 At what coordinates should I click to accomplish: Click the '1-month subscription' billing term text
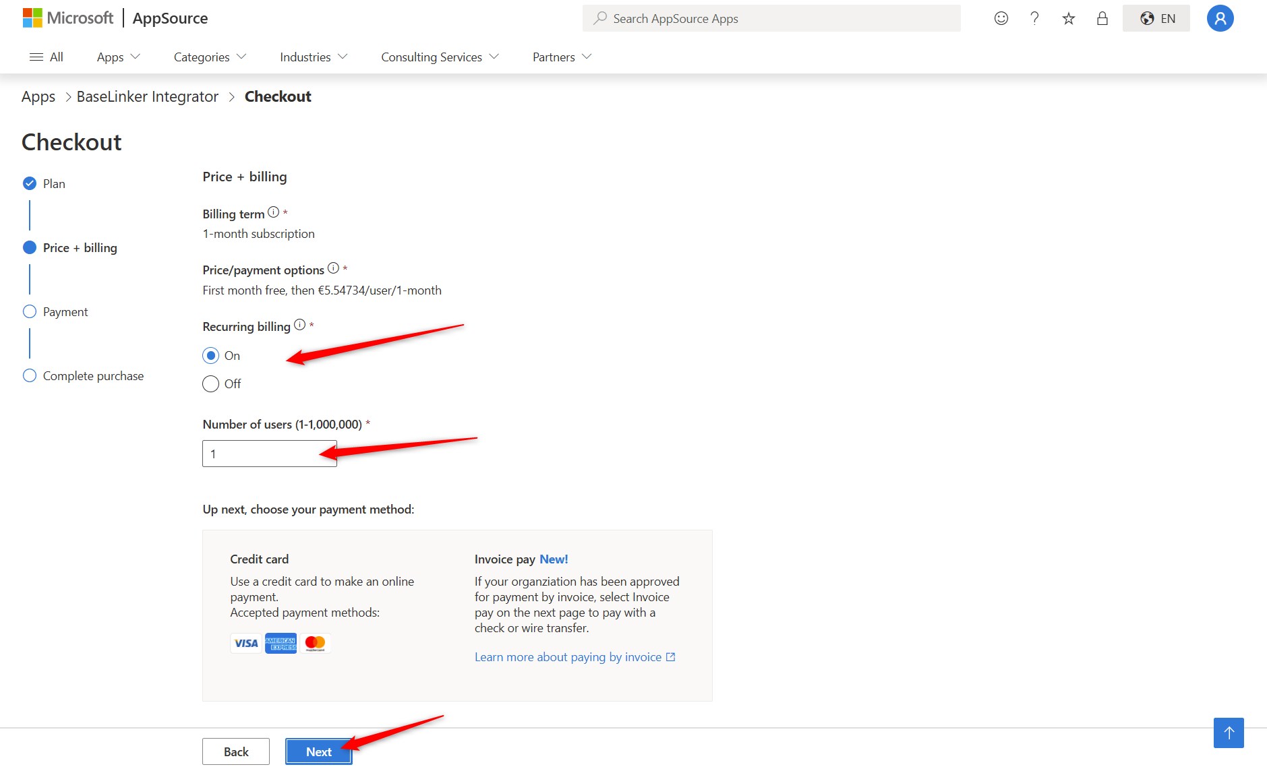259,234
